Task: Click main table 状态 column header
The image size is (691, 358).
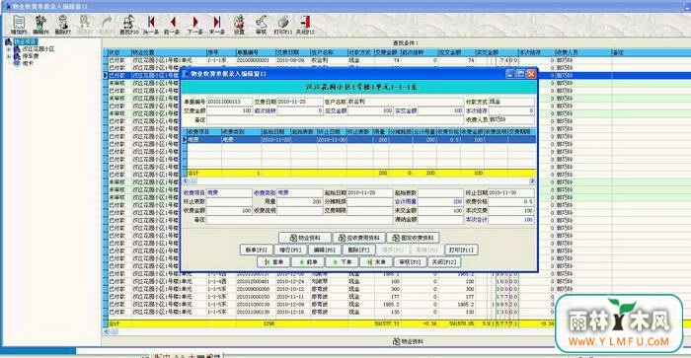Action: (x=119, y=52)
